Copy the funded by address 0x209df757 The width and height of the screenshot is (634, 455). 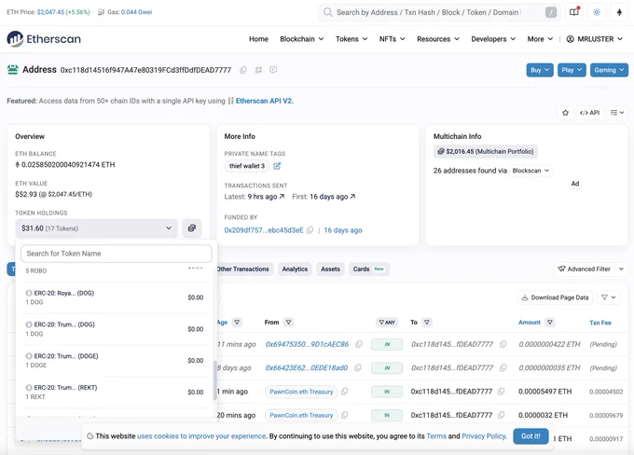310,230
